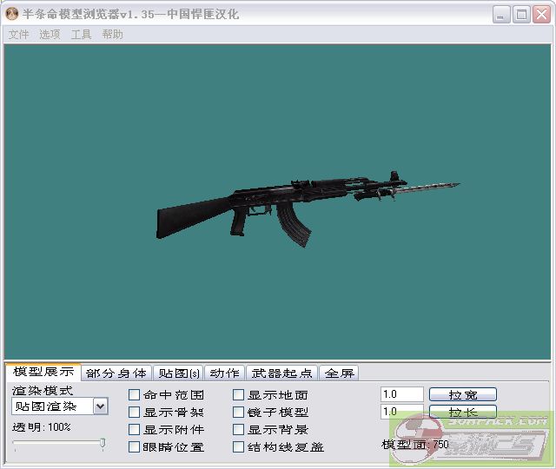The image size is (556, 469).
Task: Enable the 命中范围 checkbox
Action: coord(135,395)
